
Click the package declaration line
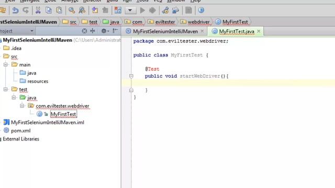(x=181, y=41)
